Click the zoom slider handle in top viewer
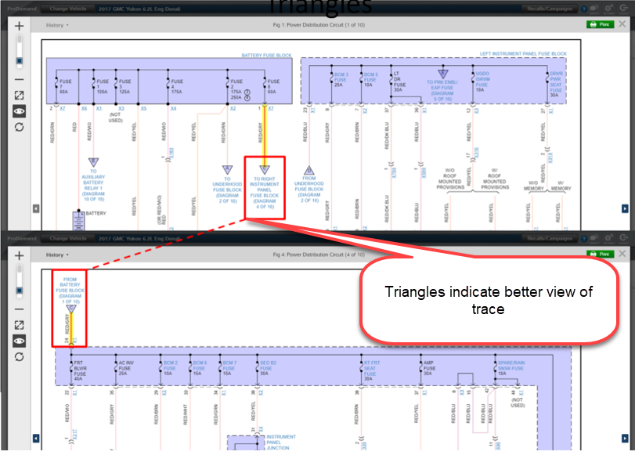The height and width of the screenshot is (466, 635). click(19, 60)
